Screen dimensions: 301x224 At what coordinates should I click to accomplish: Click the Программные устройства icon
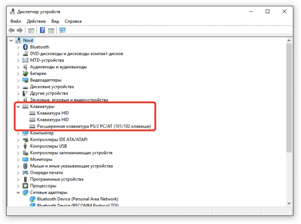25,179
